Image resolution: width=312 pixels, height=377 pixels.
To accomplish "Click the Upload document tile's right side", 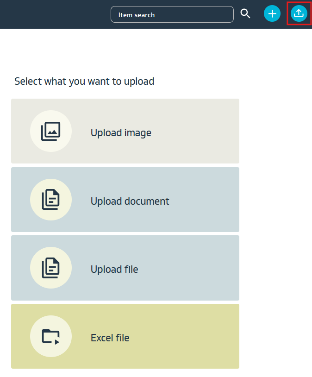I will click(208, 200).
